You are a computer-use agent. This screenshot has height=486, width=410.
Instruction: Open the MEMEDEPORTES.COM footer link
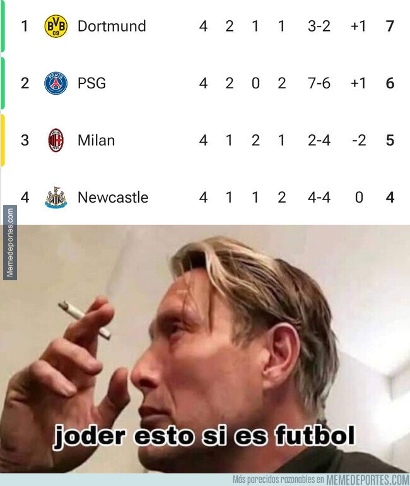coord(368,480)
